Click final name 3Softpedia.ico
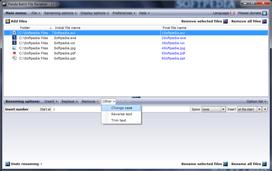The image size is (272, 171). pyautogui.click(x=173, y=43)
